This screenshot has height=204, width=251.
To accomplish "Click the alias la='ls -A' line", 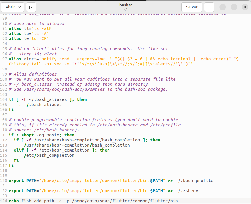I will (x=29, y=34).
